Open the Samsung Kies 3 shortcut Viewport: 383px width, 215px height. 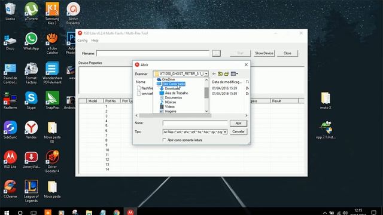pos(52,13)
